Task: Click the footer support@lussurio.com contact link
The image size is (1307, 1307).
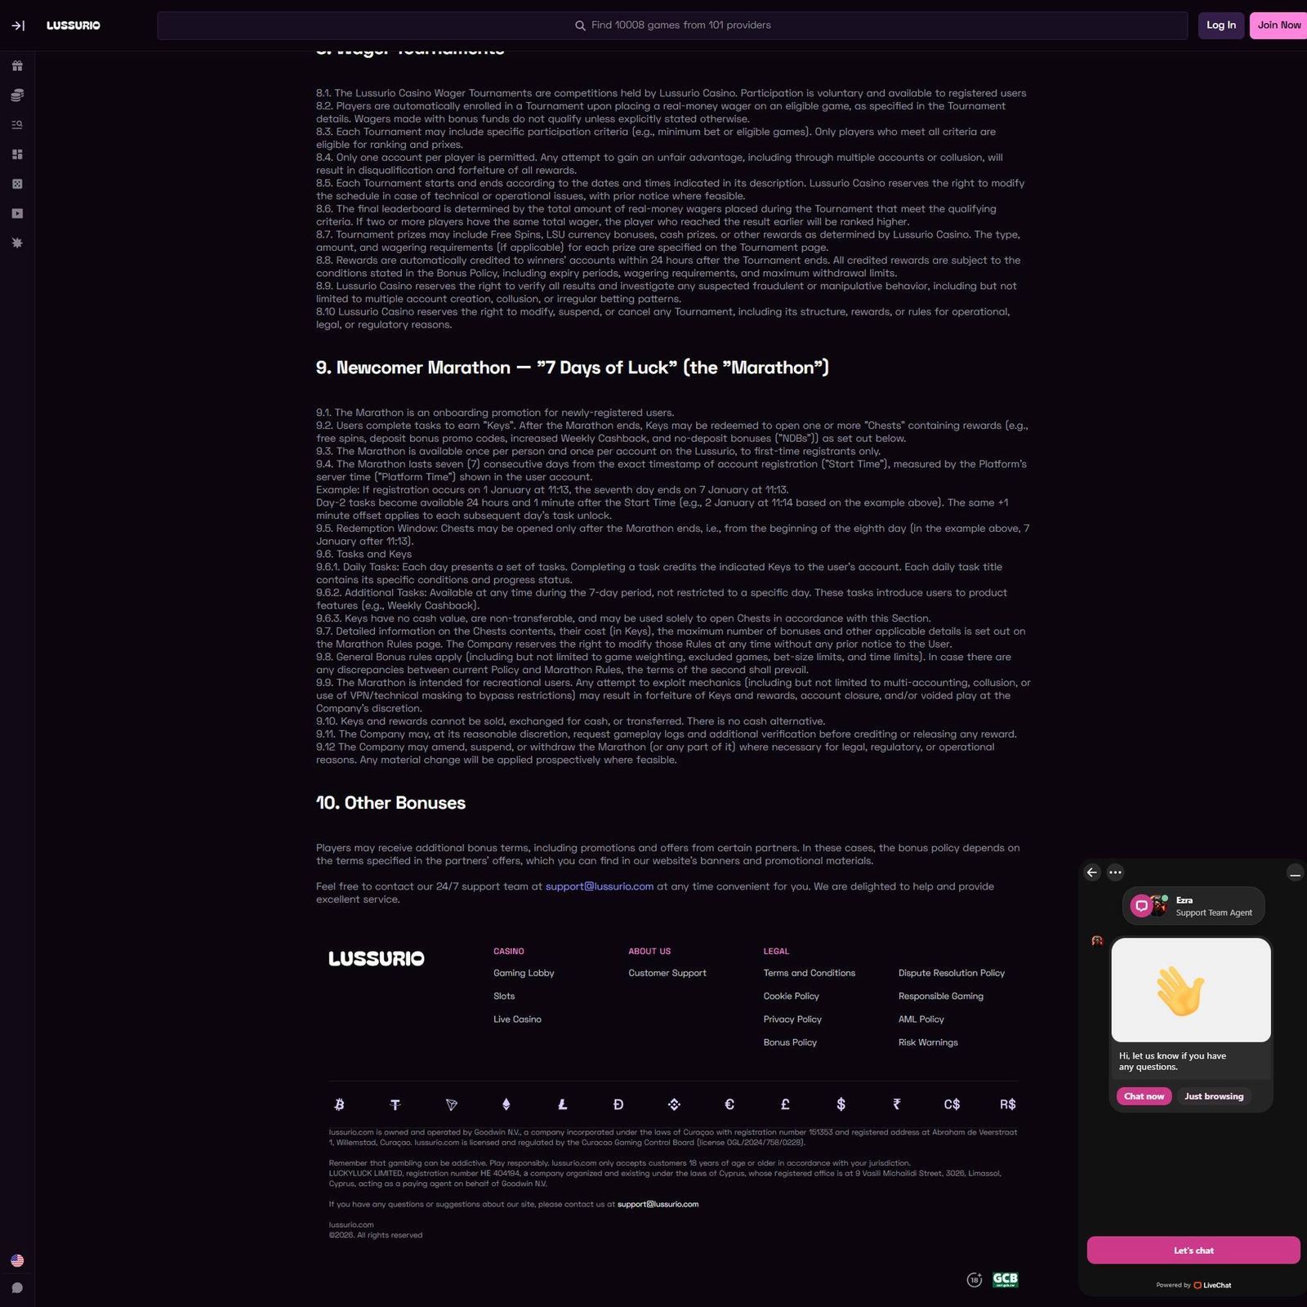Action: click(658, 1204)
